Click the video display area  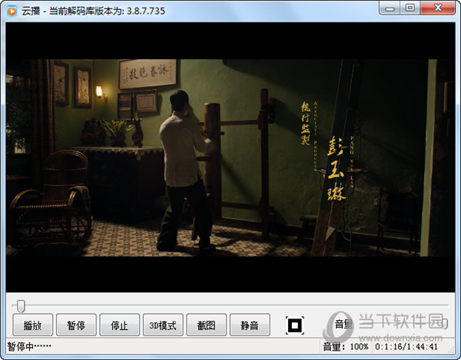(x=230, y=157)
